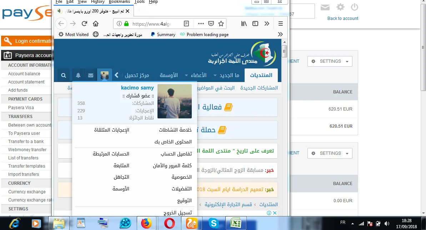Open Back to account link
Viewport: 426px width, 230px height.
click(x=342, y=19)
